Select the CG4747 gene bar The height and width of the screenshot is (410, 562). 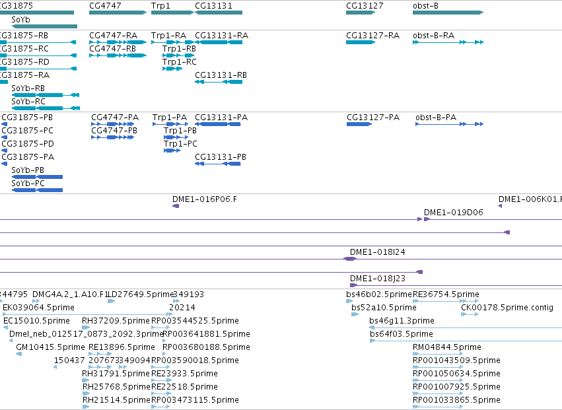118,13
